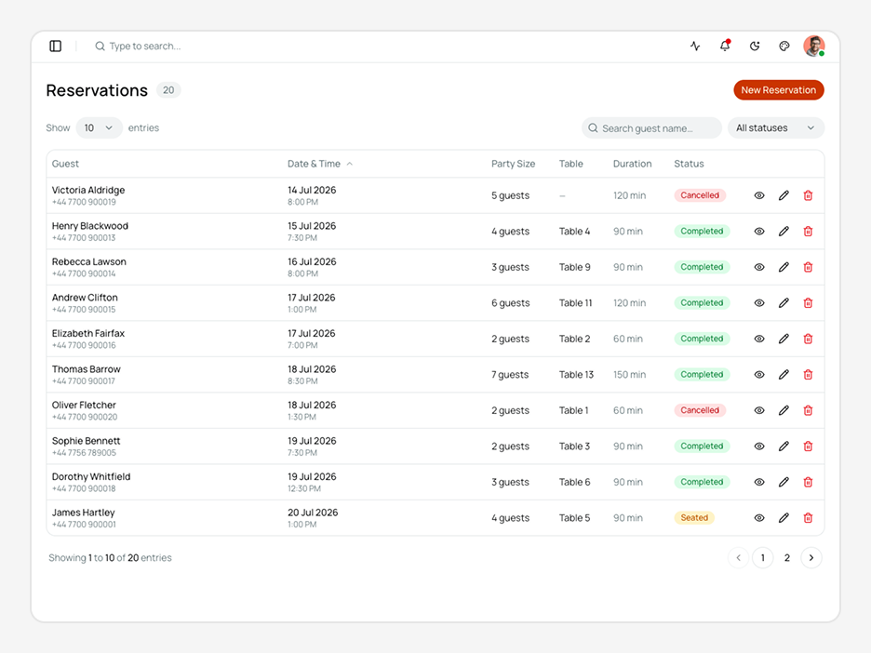This screenshot has width=871, height=653.
Task: Go to the previous page arrow
Action: point(738,558)
